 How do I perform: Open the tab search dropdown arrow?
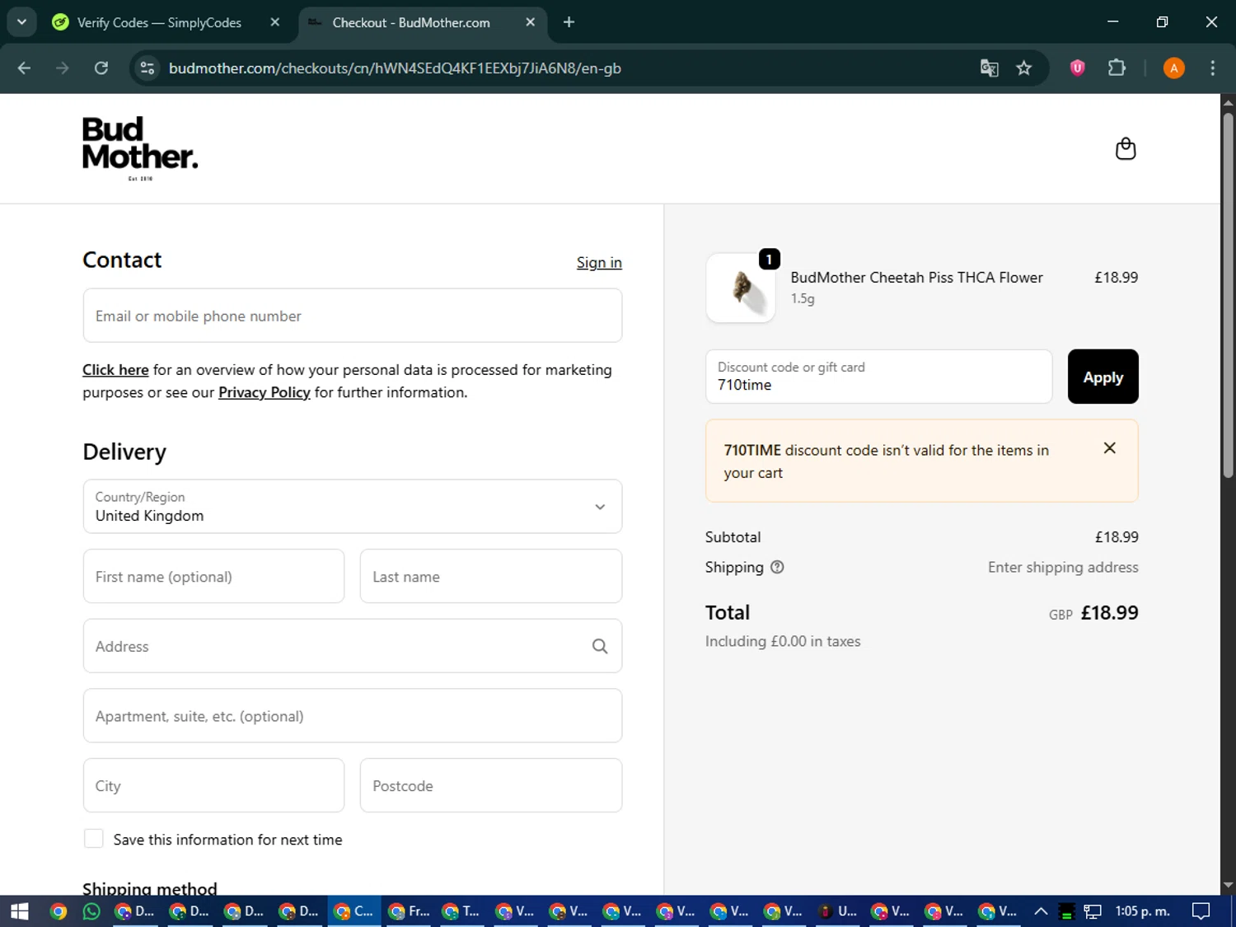(21, 22)
